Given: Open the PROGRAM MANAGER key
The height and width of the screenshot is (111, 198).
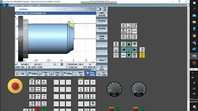Looking at the screenshot, I should [x=123, y=31].
